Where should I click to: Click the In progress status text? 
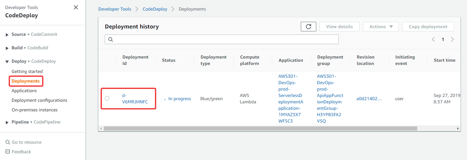click(180, 99)
